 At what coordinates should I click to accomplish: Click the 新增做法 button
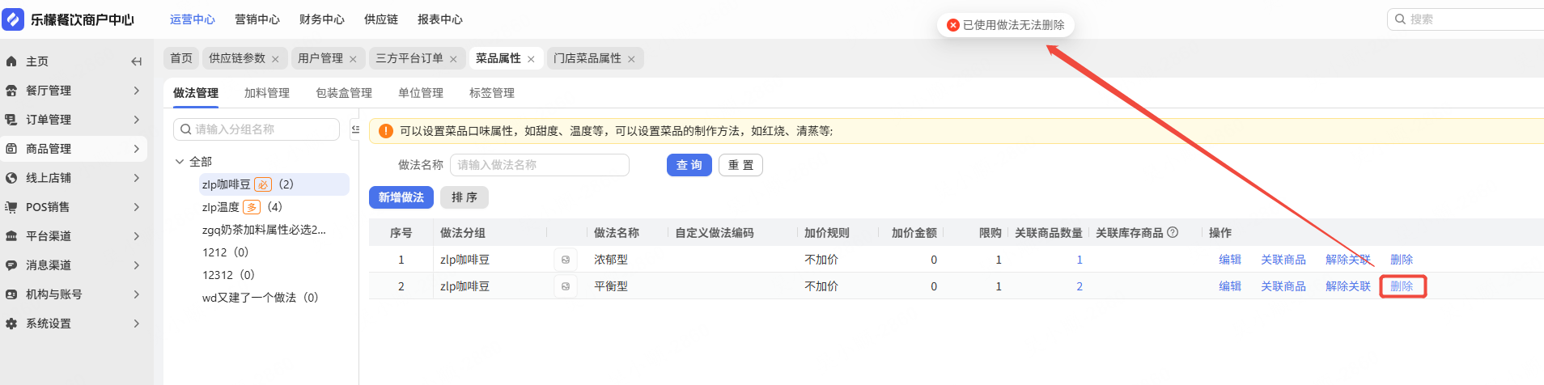click(401, 197)
